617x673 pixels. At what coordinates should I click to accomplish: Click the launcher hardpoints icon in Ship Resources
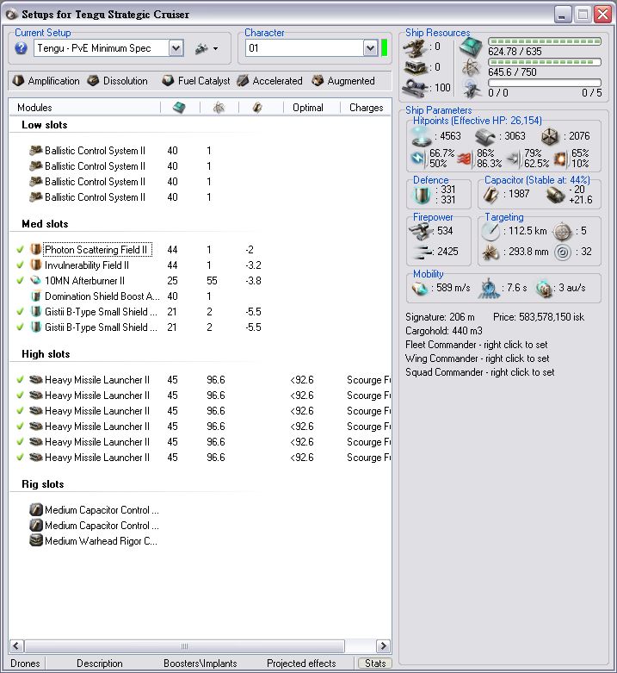click(x=415, y=68)
